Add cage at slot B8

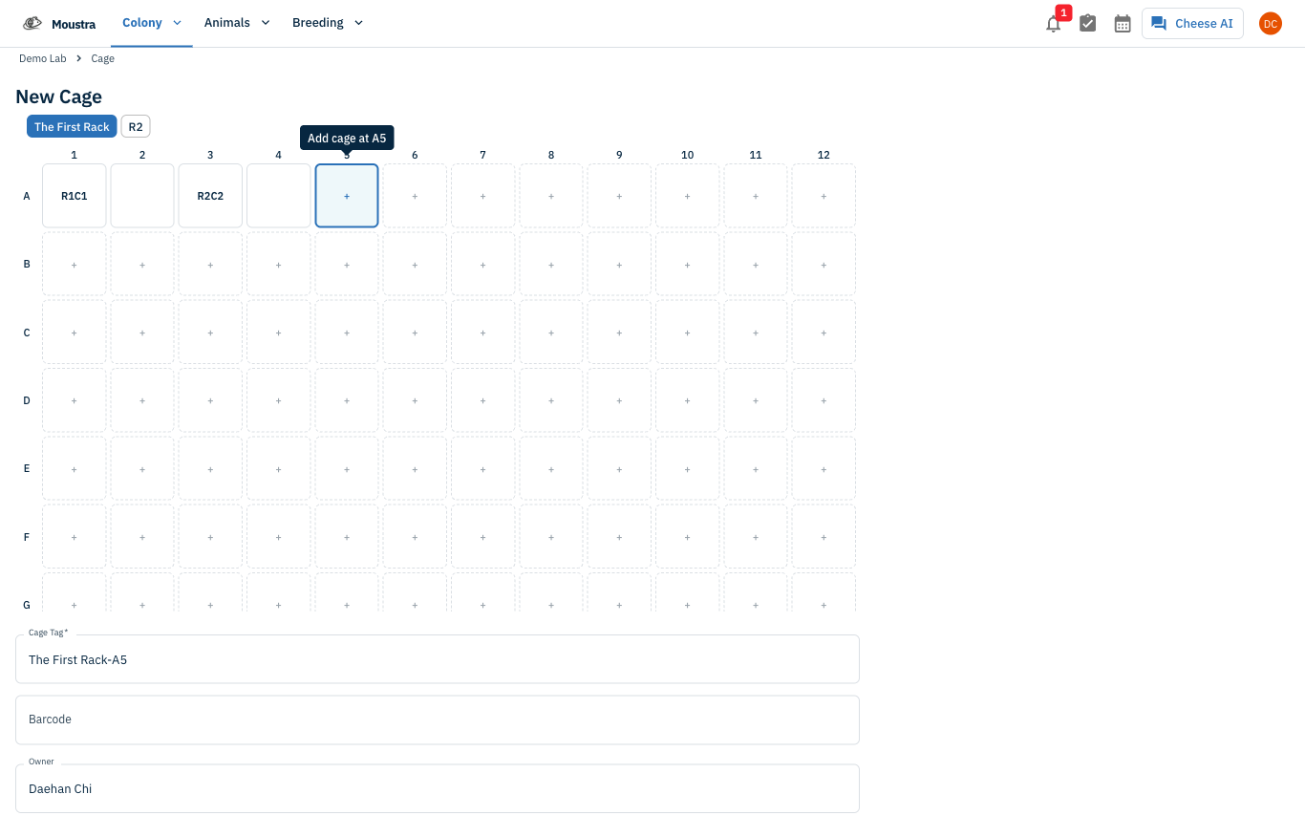tap(551, 265)
